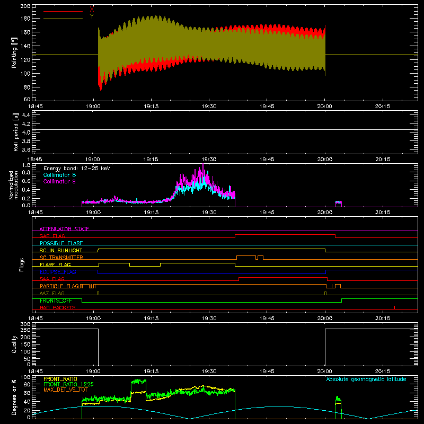Select the FRONTS_OFF flag label
This screenshot has width=424, height=424.
(56, 301)
